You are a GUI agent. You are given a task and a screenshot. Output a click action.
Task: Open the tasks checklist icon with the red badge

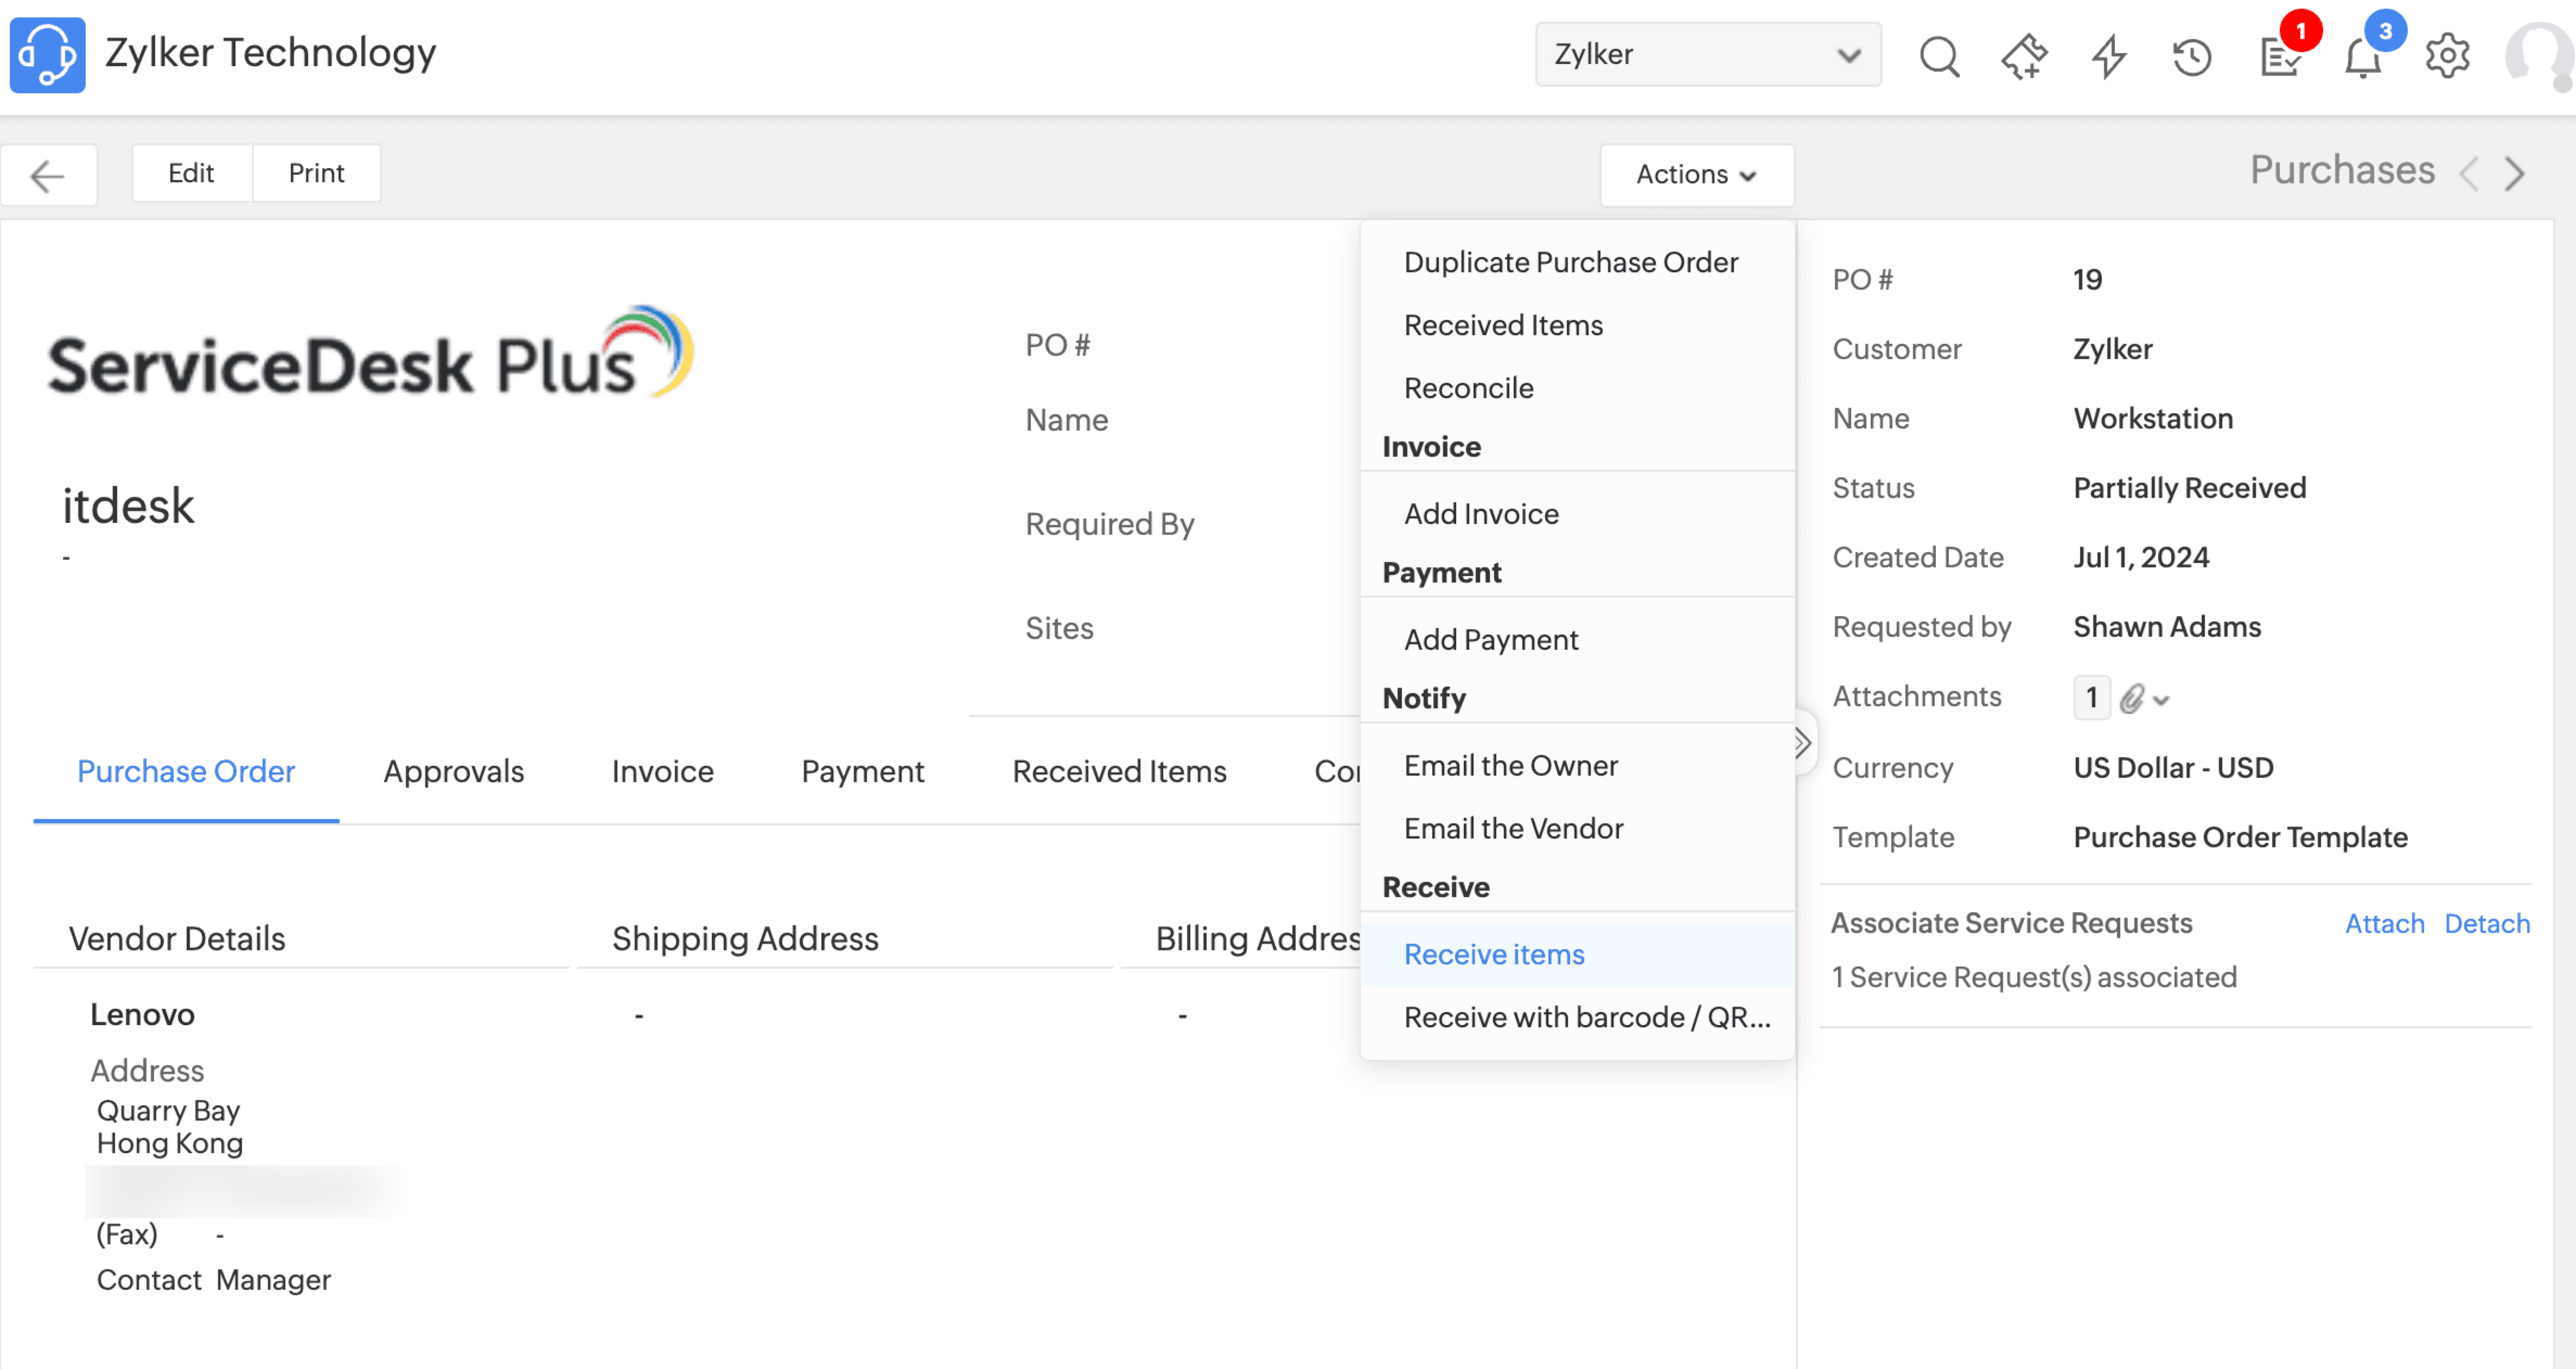pos(2281,56)
